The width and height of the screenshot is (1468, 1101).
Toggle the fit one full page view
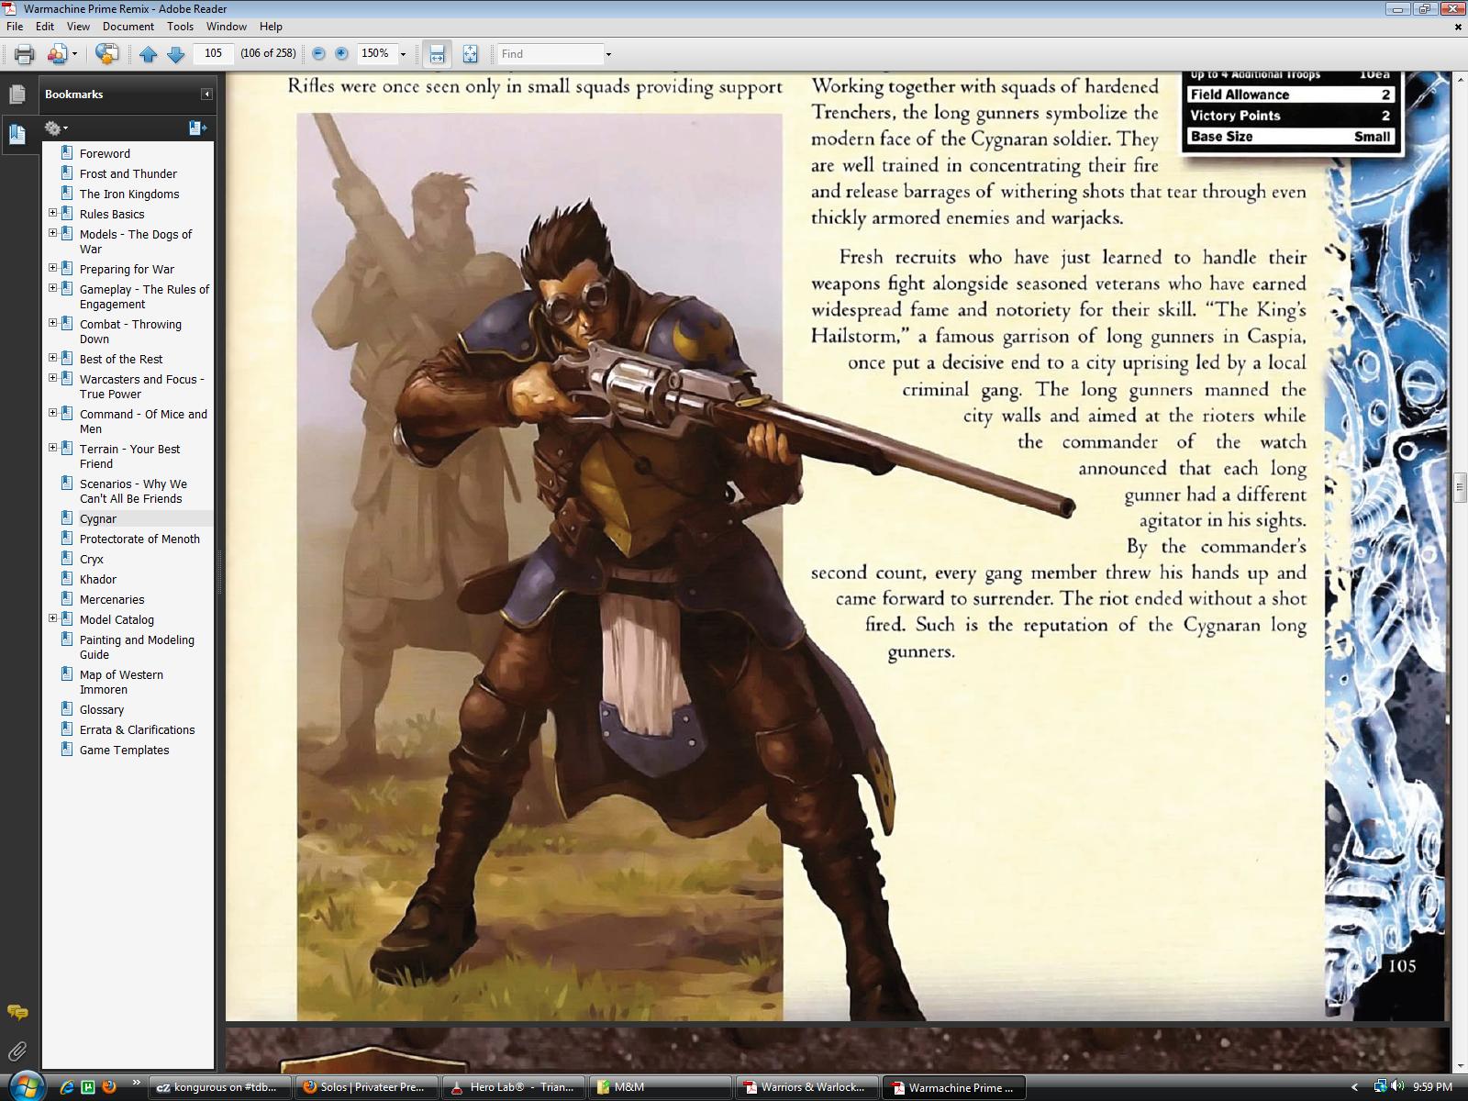[x=470, y=54]
